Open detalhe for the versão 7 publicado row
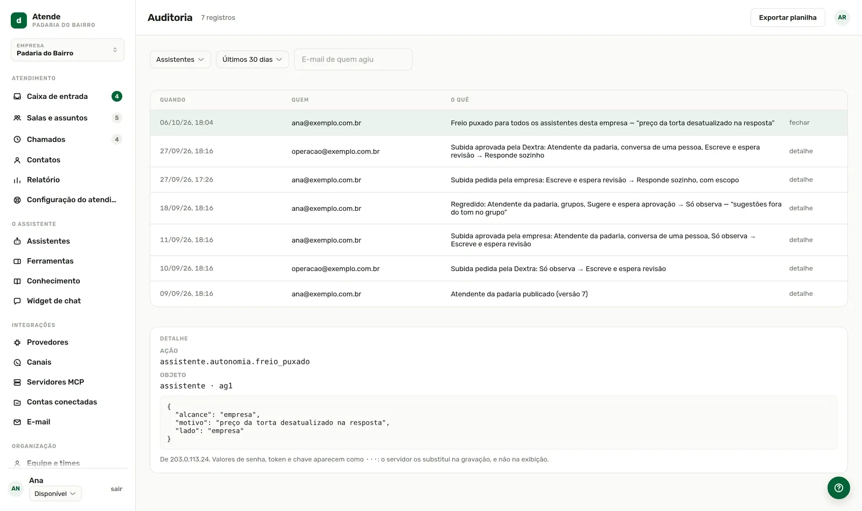Image resolution: width=862 pixels, height=511 pixels. pos(801,294)
